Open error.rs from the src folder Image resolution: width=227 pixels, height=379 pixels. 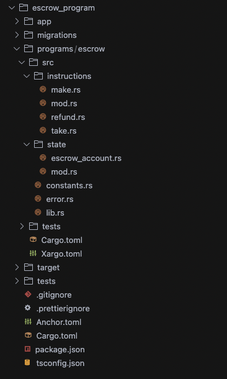pyautogui.click(x=60, y=199)
